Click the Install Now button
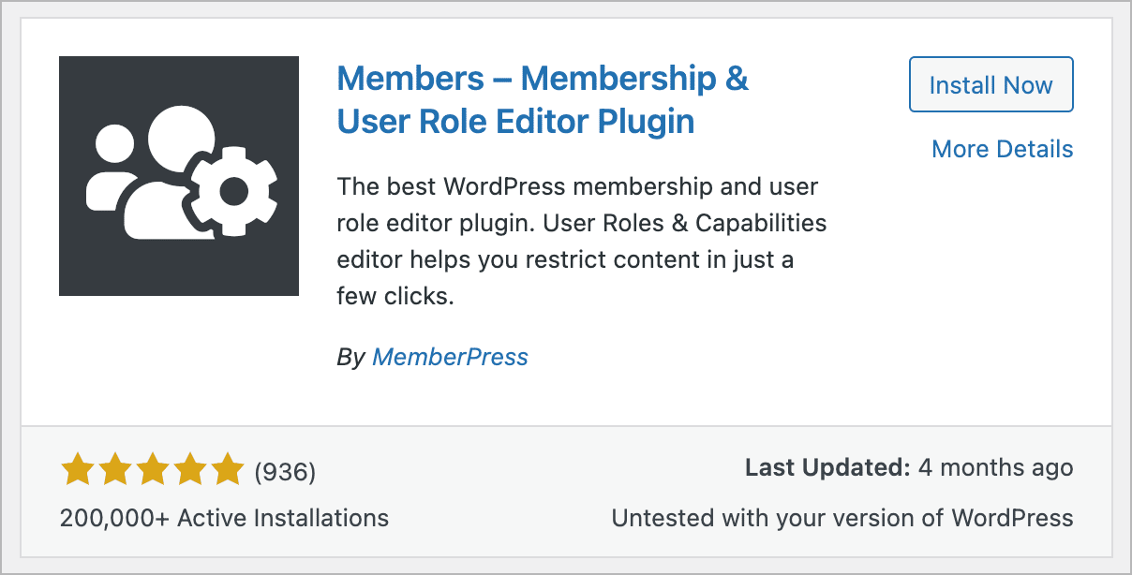Image resolution: width=1132 pixels, height=575 pixels. [990, 85]
